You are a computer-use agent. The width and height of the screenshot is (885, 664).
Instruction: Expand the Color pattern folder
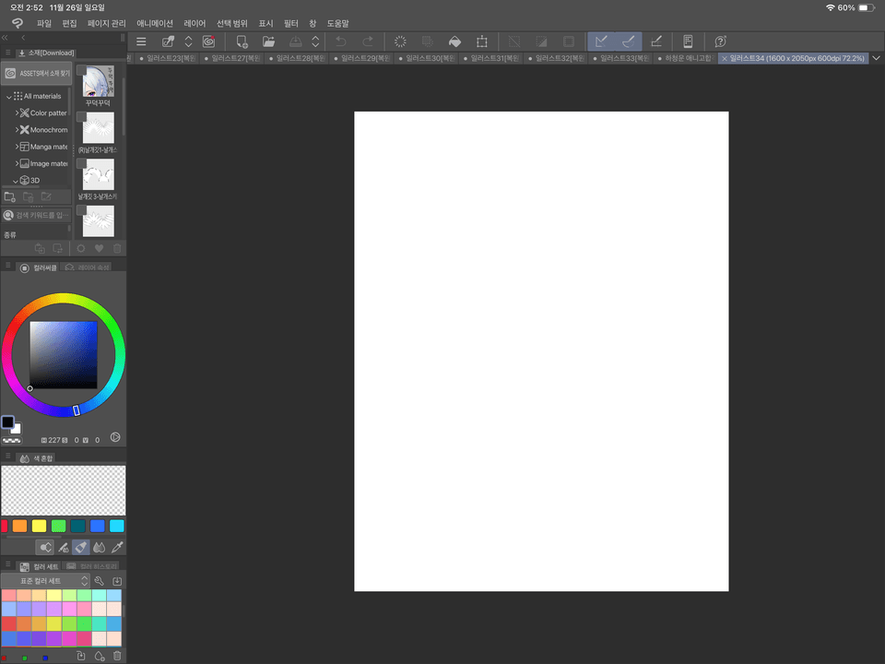point(17,113)
